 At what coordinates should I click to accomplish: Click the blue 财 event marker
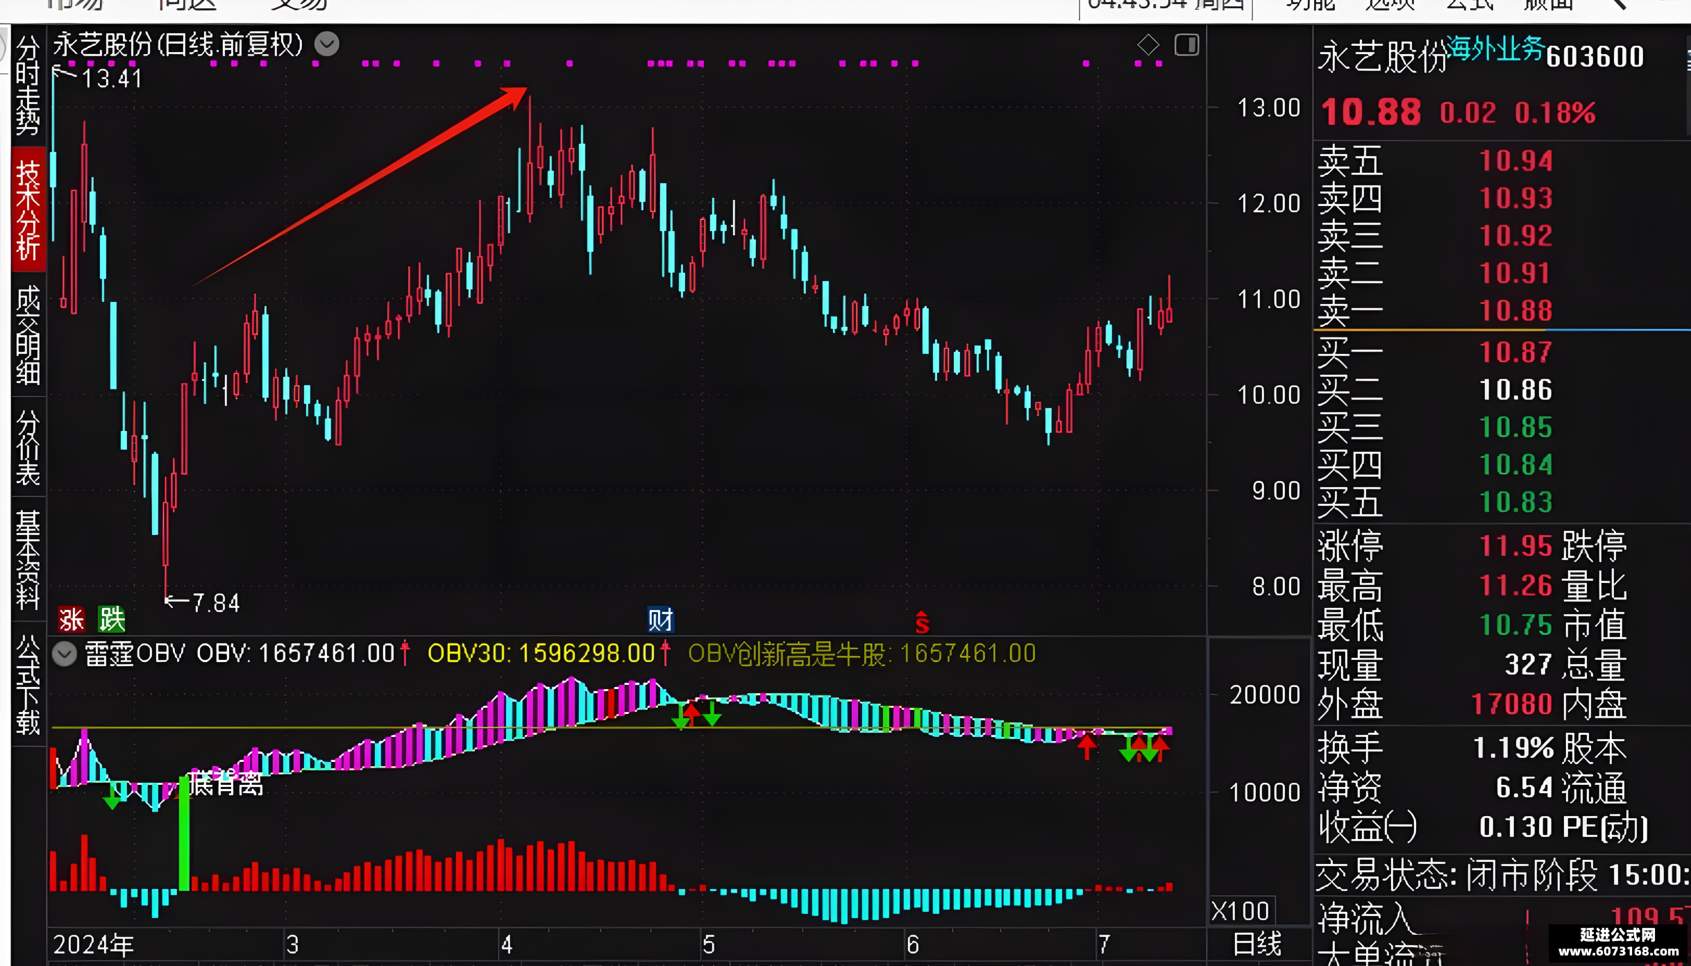click(x=660, y=620)
